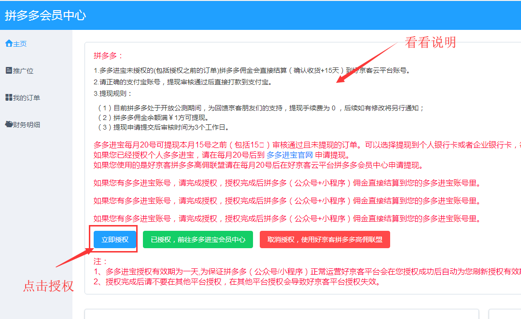Open the 多多进宝官网 link
Image resolution: width=521 pixels, height=319 pixels.
pos(290,155)
